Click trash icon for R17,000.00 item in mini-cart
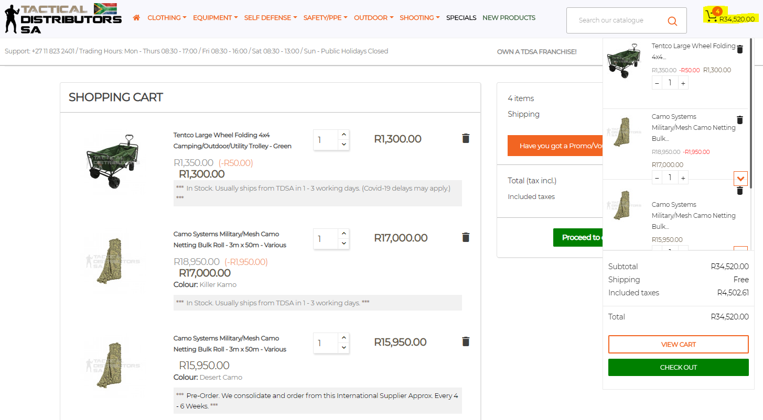Screen dimensions: 763x420 pyautogui.click(x=740, y=120)
